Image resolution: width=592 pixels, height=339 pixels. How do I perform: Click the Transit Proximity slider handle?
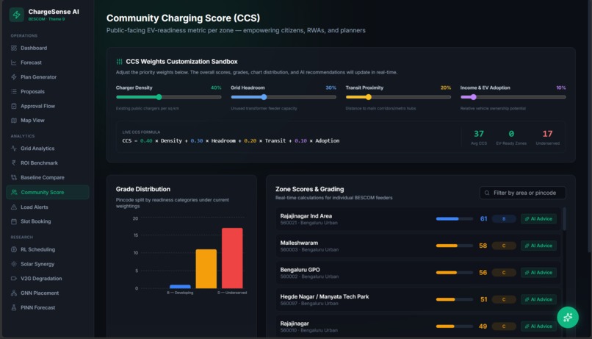369,97
